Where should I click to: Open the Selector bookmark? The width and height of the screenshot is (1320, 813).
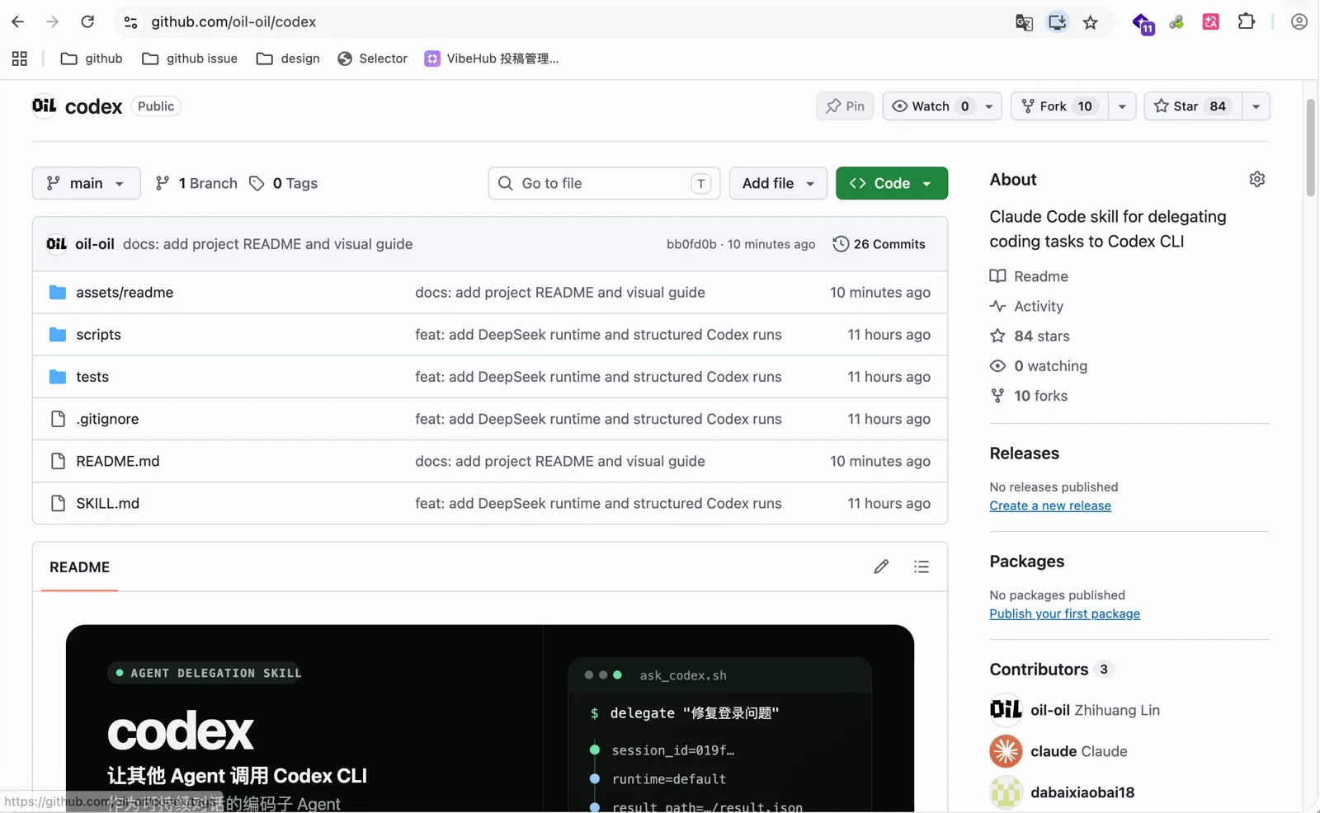[x=372, y=59]
